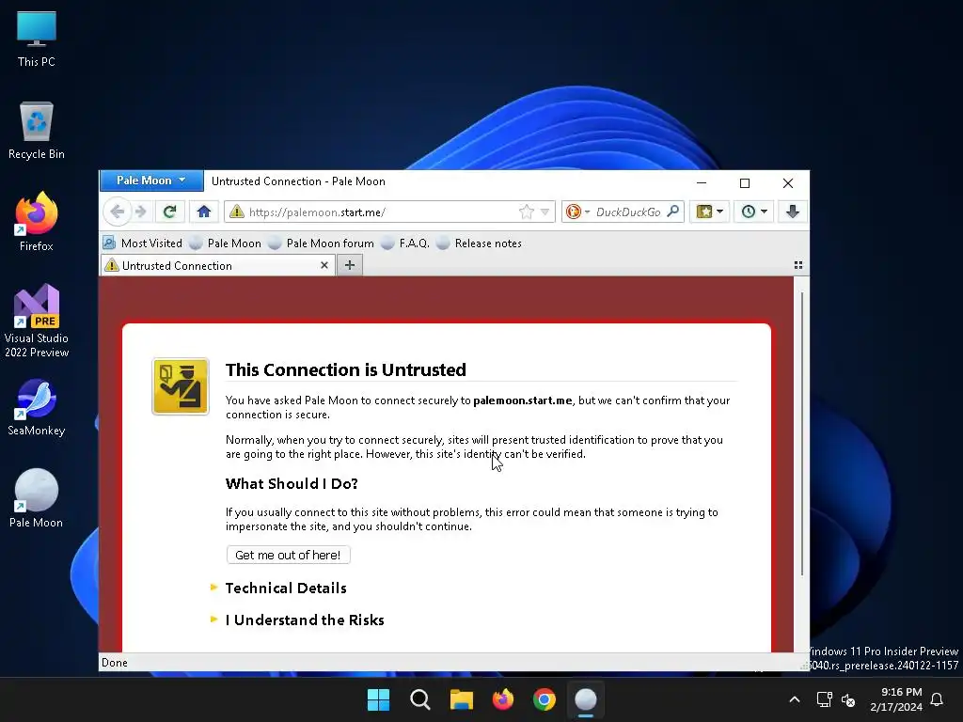Image resolution: width=963 pixels, height=722 pixels.
Task: Open the Release notes bookmark
Action: click(x=479, y=243)
